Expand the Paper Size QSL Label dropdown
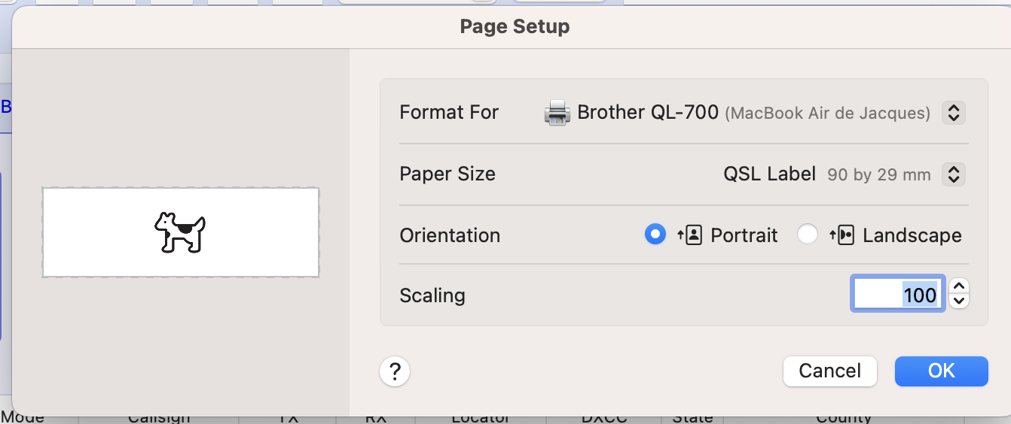 [954, 174]
